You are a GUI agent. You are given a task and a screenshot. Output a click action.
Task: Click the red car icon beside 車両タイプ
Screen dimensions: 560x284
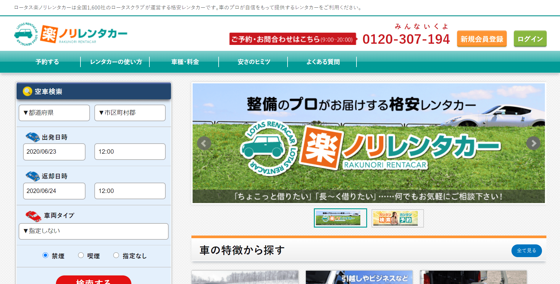[33, 216]
